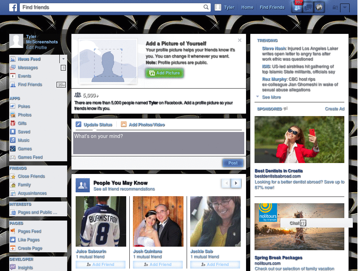Open friend requests icon with 99+ badge
362x271 pixels.
(297, 7)
